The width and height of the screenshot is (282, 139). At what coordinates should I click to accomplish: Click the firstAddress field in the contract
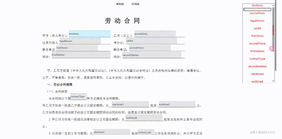click(81, 55)
